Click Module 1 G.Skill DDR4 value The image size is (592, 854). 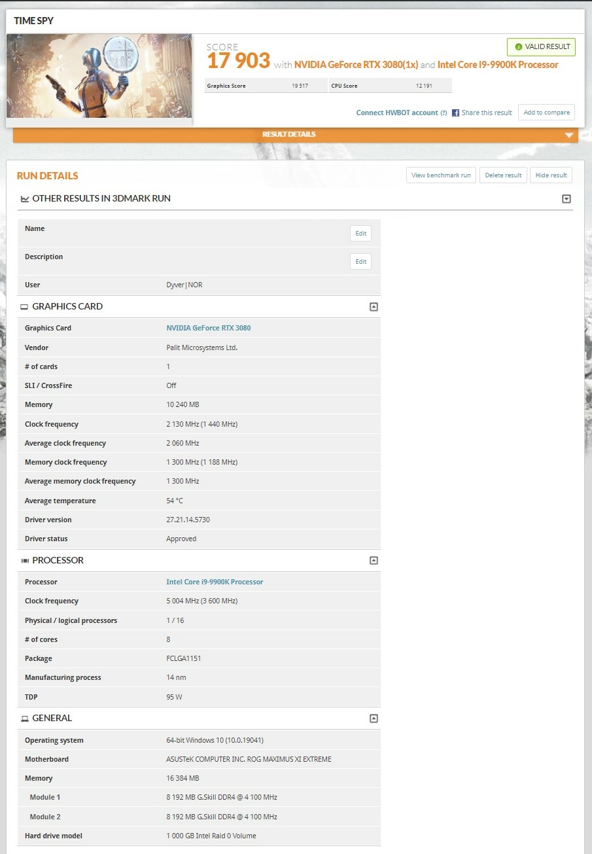point(222,798)
